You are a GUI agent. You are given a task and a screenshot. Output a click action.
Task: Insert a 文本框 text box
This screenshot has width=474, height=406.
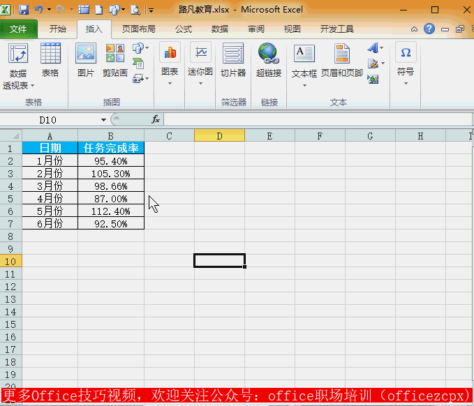click(x=304, y=53)
